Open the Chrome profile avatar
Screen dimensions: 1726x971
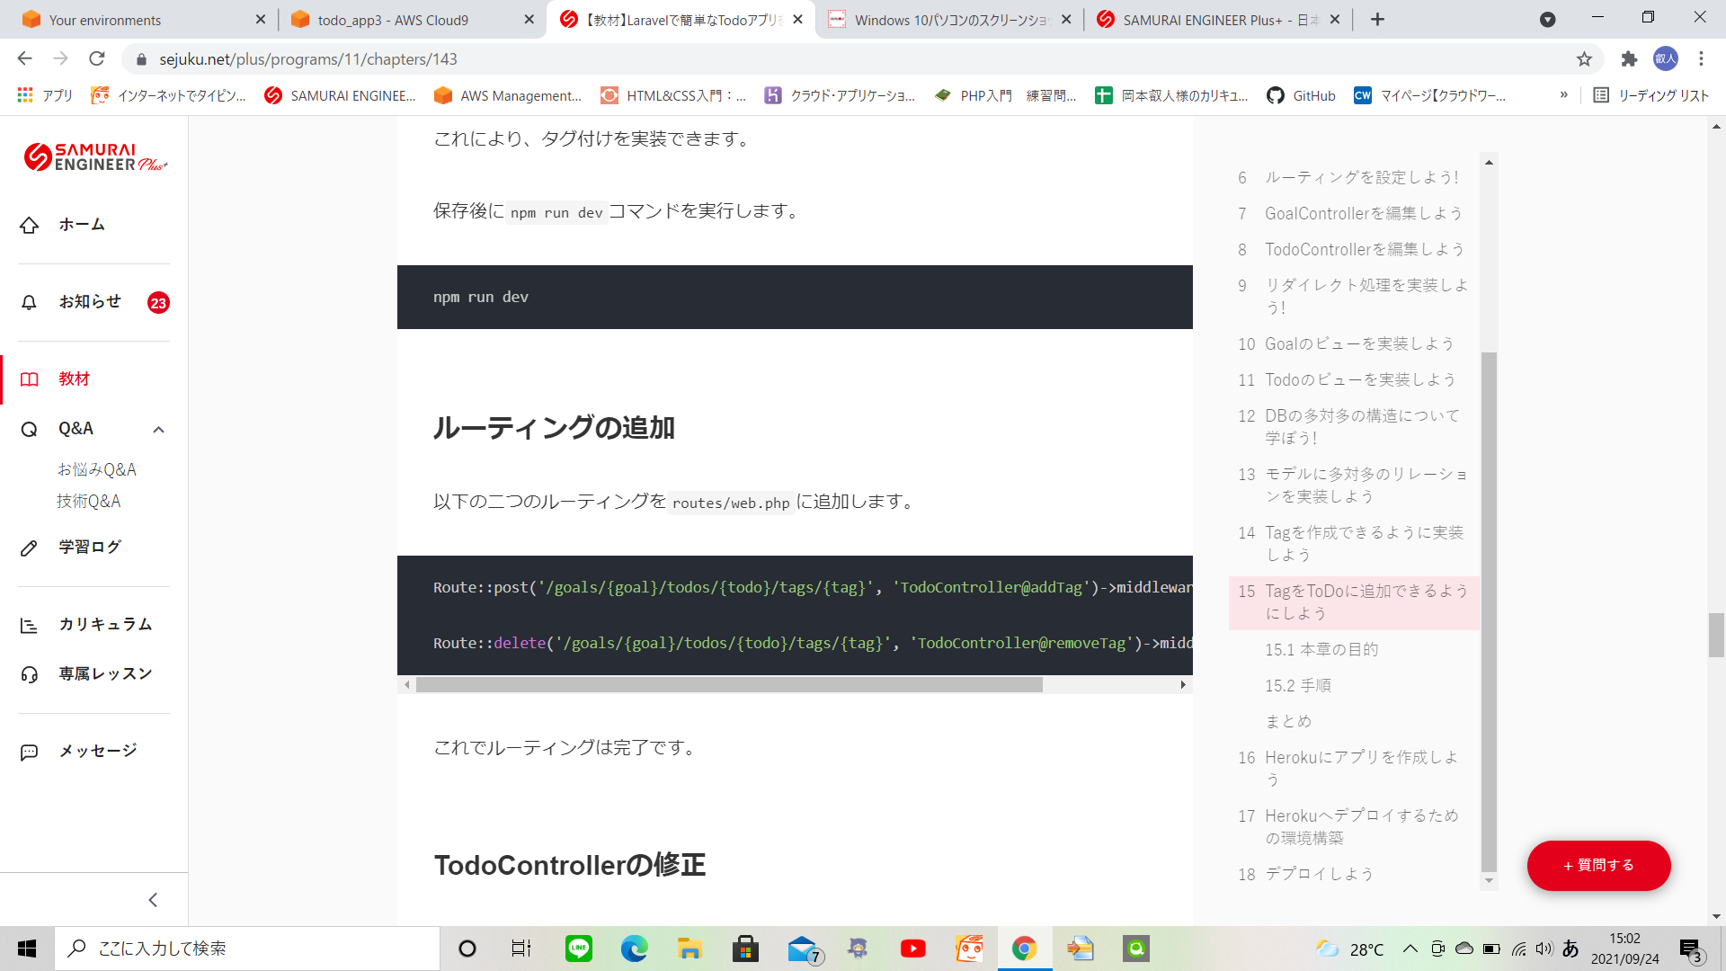pyautogui.click(x=1666, y=59)
